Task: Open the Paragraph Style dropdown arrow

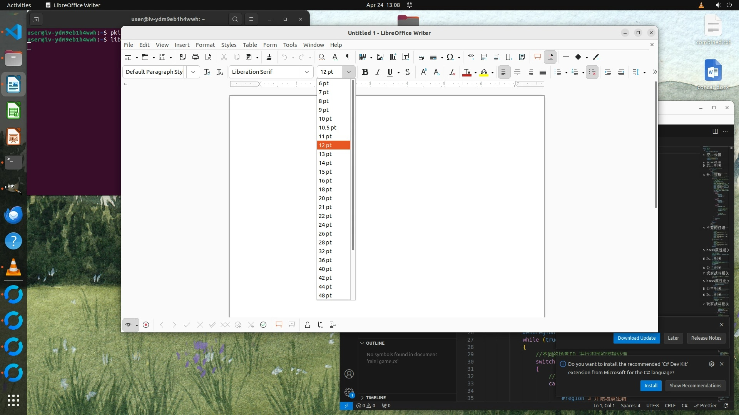Action: (193, 72)
